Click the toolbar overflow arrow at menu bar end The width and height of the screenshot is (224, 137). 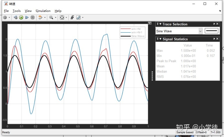(220, 11)
